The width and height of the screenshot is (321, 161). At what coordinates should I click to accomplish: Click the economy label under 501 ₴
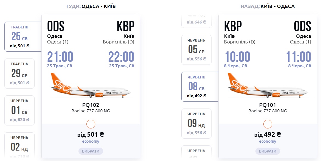tap(91, 141)
